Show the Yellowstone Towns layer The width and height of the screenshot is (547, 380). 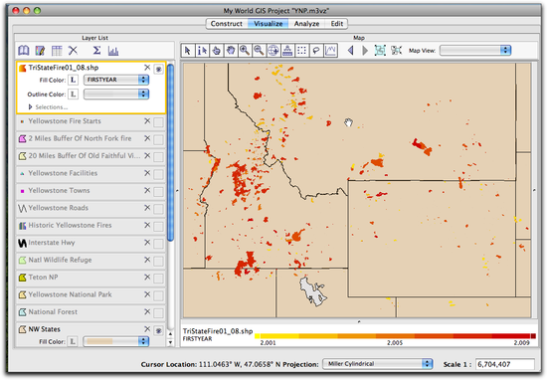tap(159, 192)
